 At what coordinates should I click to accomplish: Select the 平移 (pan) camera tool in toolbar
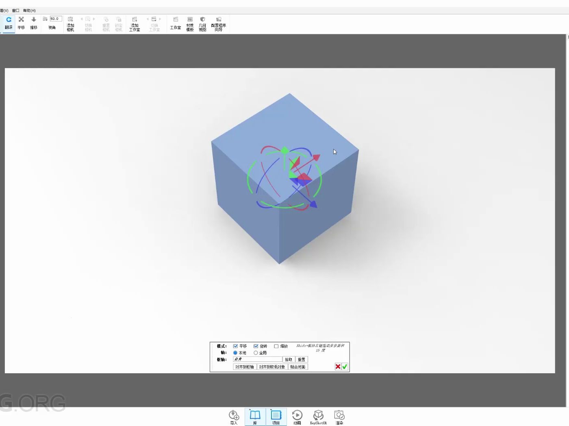pos(21,23)
